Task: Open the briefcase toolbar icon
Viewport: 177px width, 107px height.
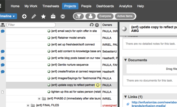Action: click(53, 16)
